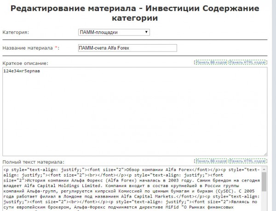Click the Полный текст материала label
The height and width of the screenshot is (211, 276).
(34, 162)
